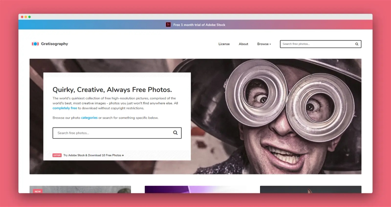391x207 pixels.
Task: Open the first photo thumbnail marked NEW
Action: point(80,189)
